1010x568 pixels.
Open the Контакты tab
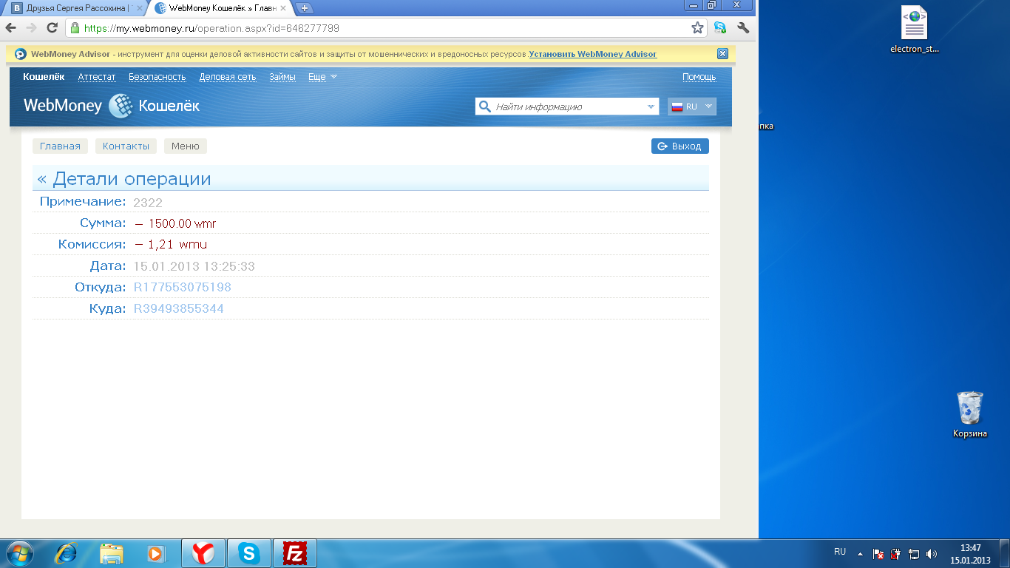(126, 146)
